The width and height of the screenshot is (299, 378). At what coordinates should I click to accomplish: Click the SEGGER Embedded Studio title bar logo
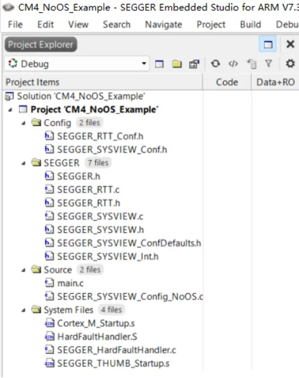(8, 7)
